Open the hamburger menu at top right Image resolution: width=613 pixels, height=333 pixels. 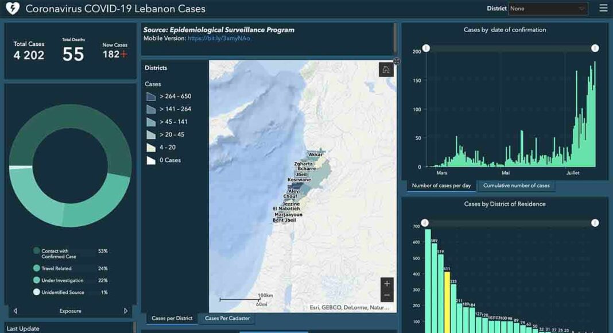click(603, 8)
